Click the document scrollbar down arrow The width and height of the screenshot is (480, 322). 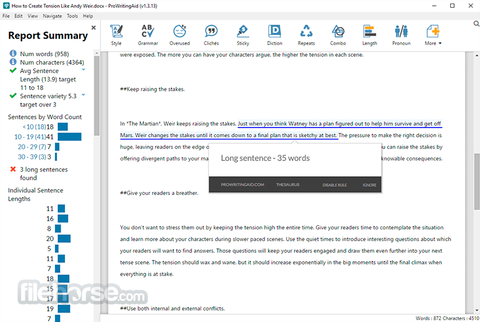point(476,310)
